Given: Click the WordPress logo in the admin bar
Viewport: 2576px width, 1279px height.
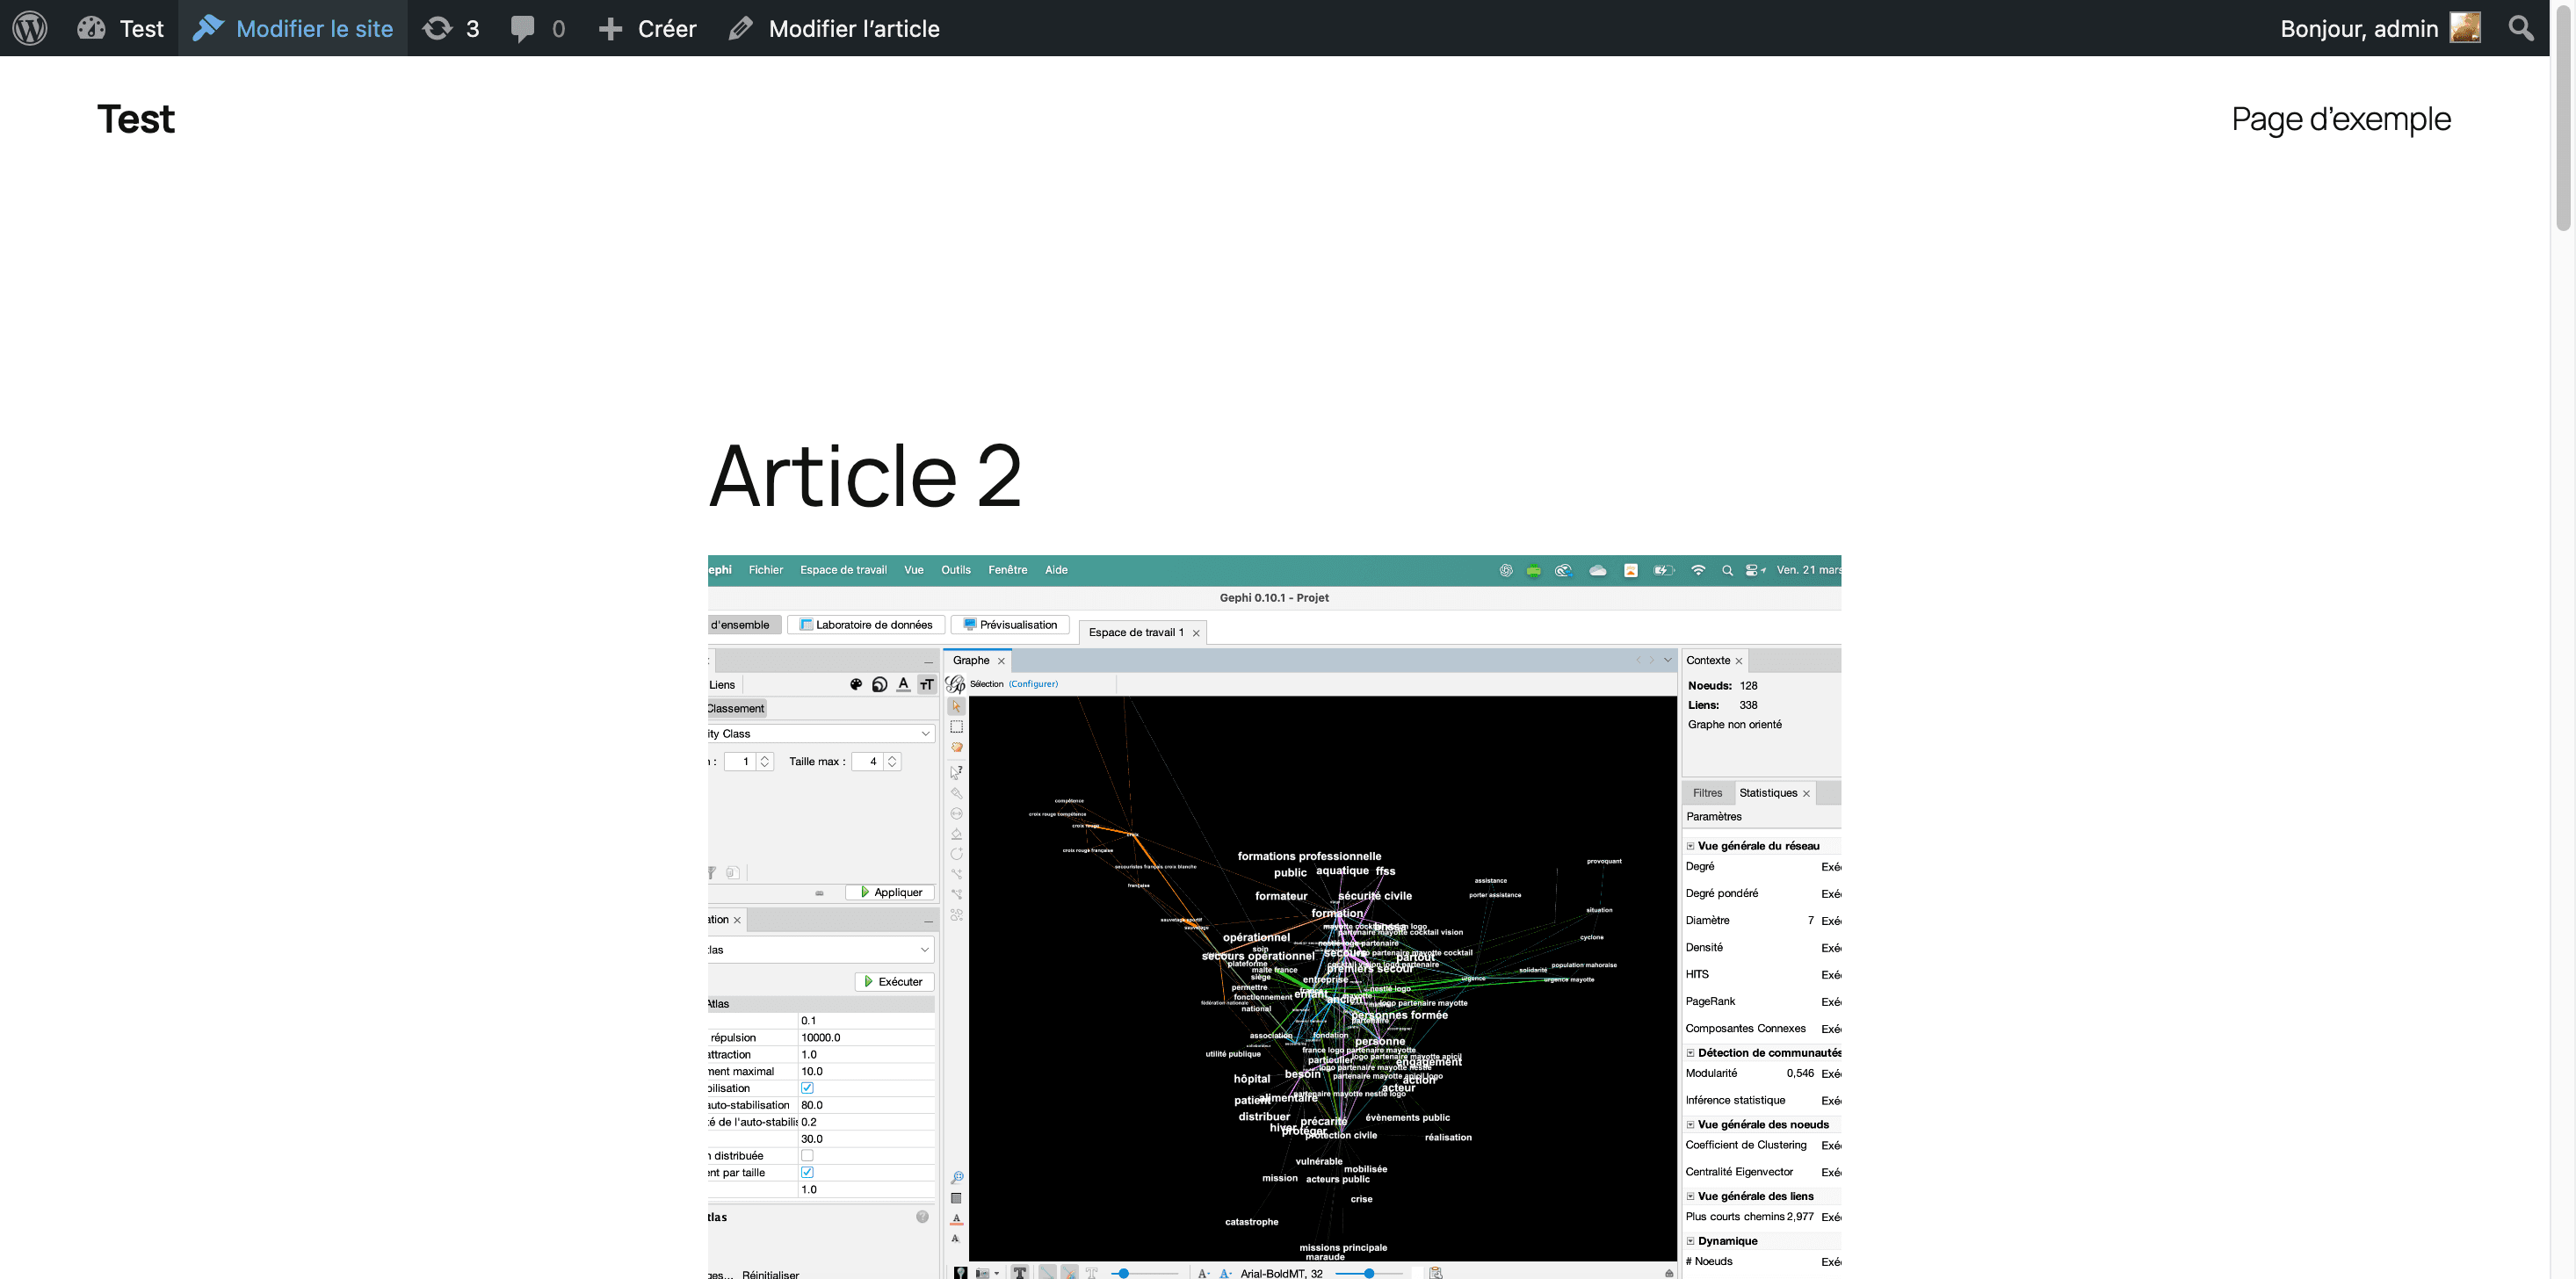Looking at the screenshot, I should (30, 28).
